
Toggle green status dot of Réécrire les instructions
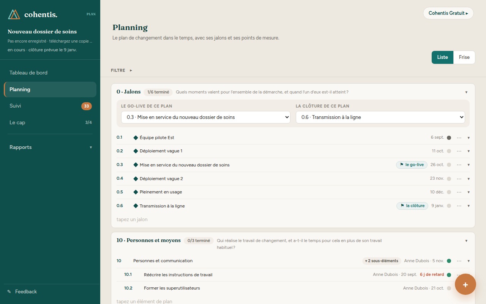tap(449, 275)
